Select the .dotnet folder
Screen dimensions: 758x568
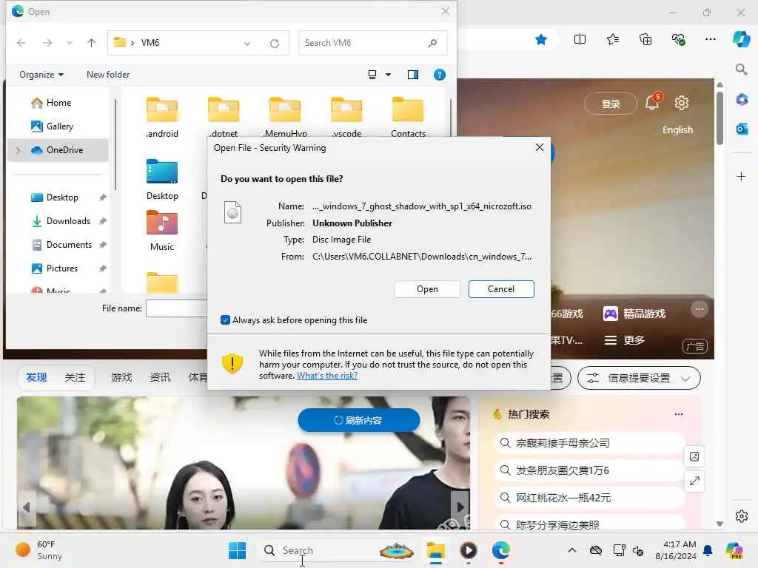[224, 117]
